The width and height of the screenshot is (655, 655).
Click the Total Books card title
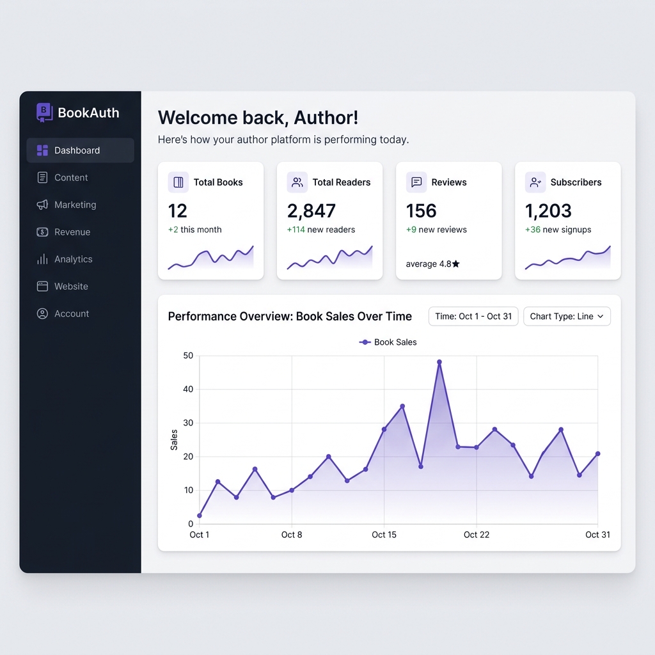218,182
